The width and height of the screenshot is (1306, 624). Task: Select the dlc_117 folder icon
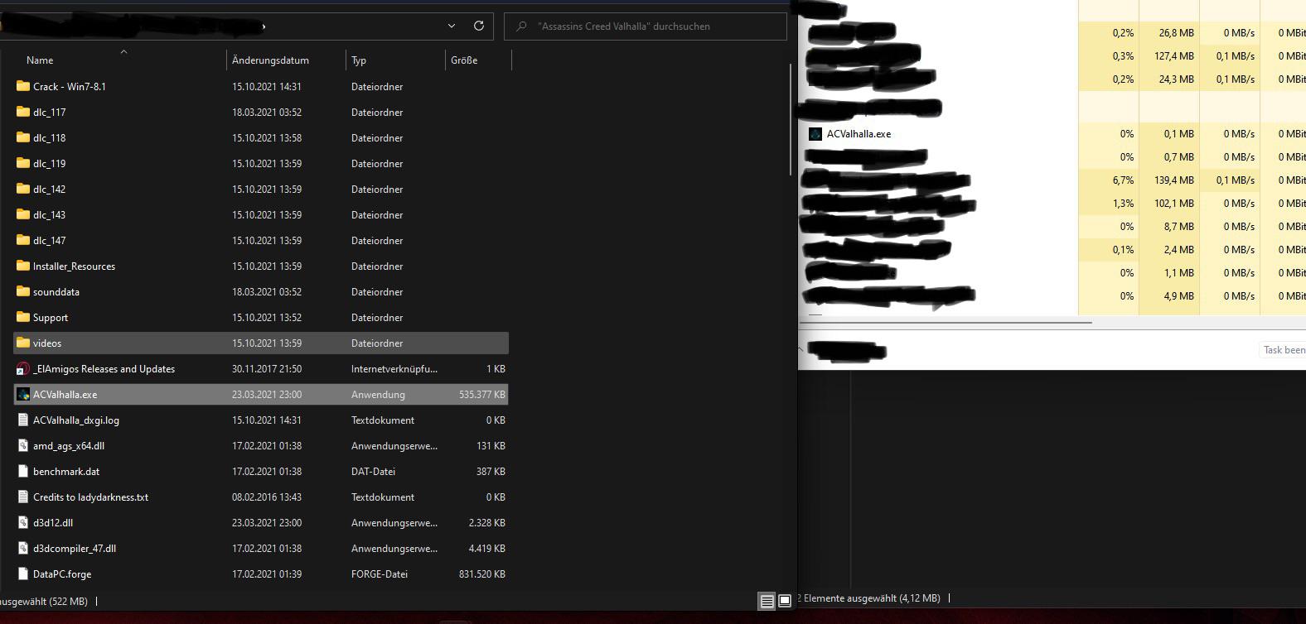[x=23, y=112]
